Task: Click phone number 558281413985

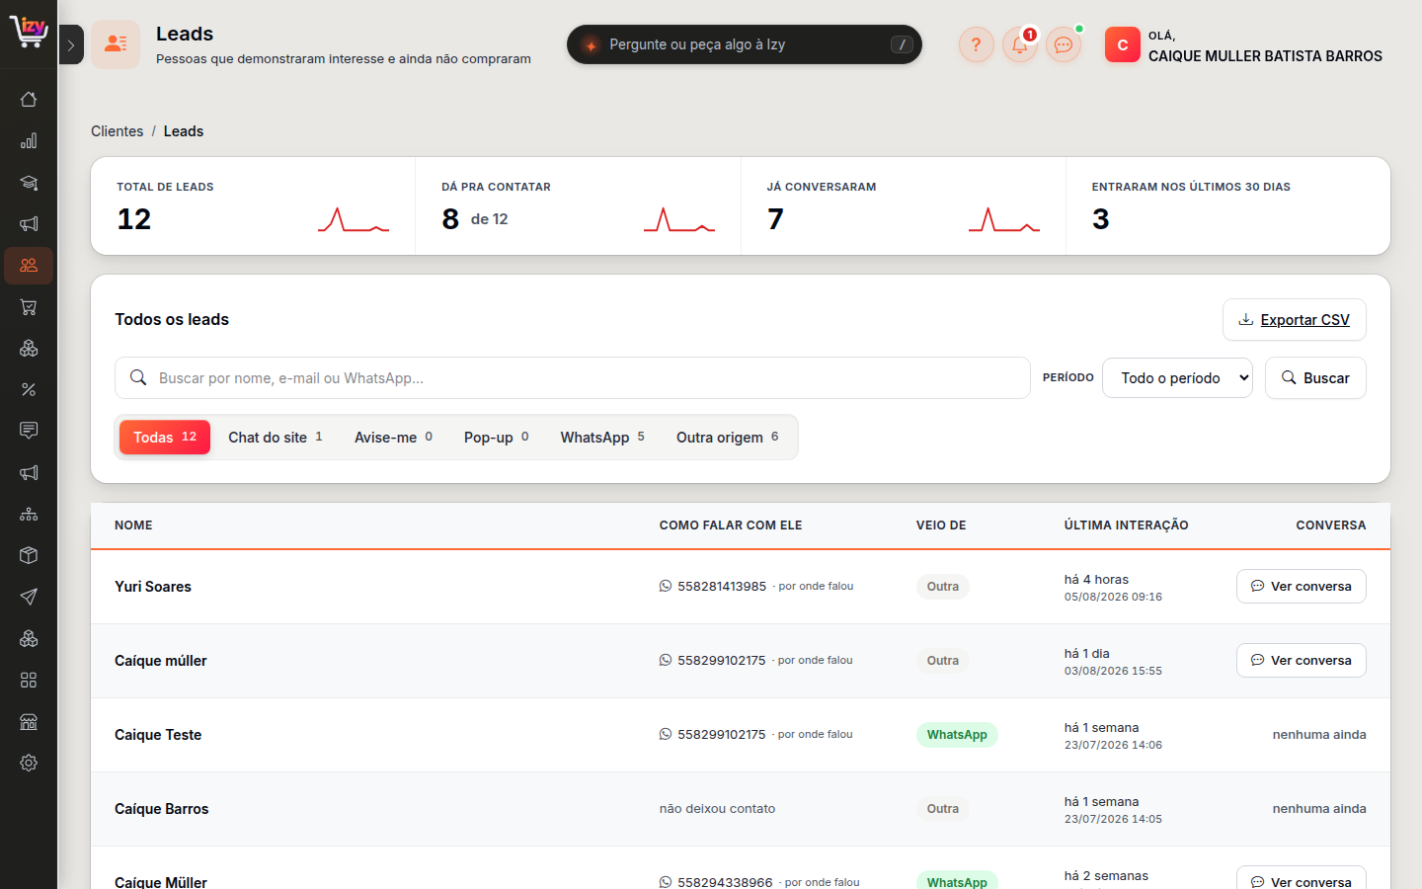Action: (722, 586)
